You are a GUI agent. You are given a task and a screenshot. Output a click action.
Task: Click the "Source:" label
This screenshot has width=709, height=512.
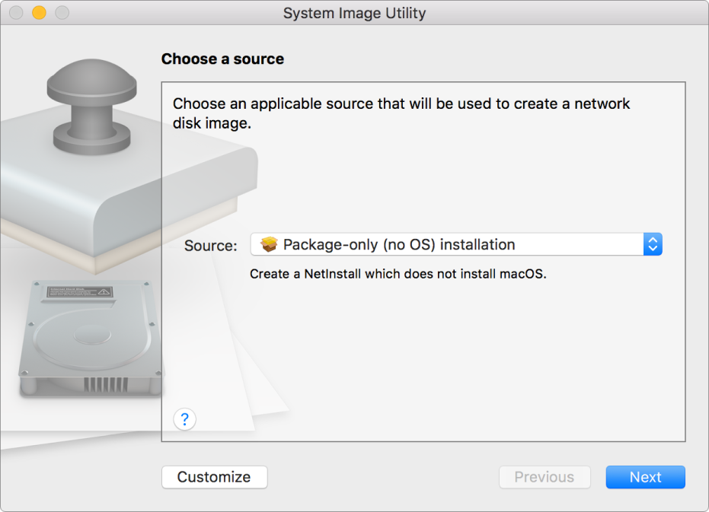point(211,246)
